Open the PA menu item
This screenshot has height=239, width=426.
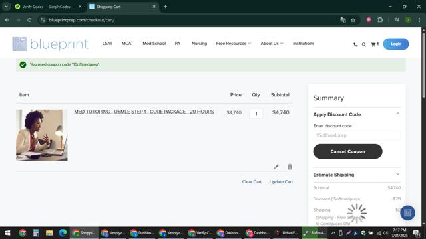[x=178, y=44]
